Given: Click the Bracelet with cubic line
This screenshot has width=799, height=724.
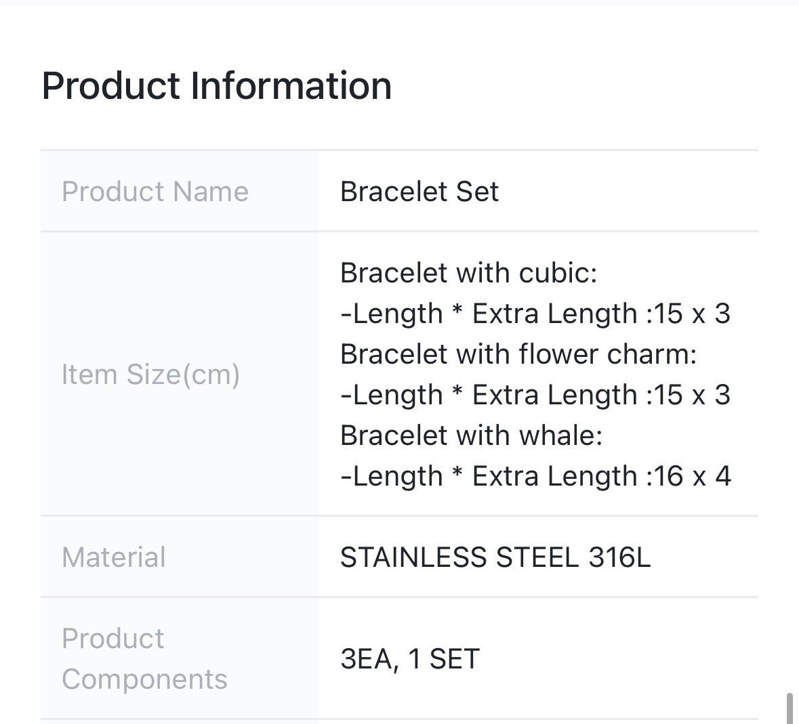Looking at the screenshot, I should coord(469,273).
